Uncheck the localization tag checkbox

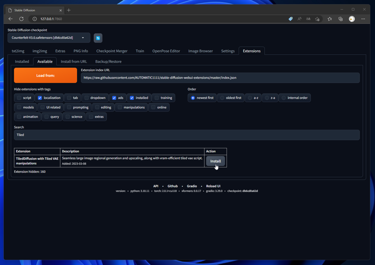(40, 98)
